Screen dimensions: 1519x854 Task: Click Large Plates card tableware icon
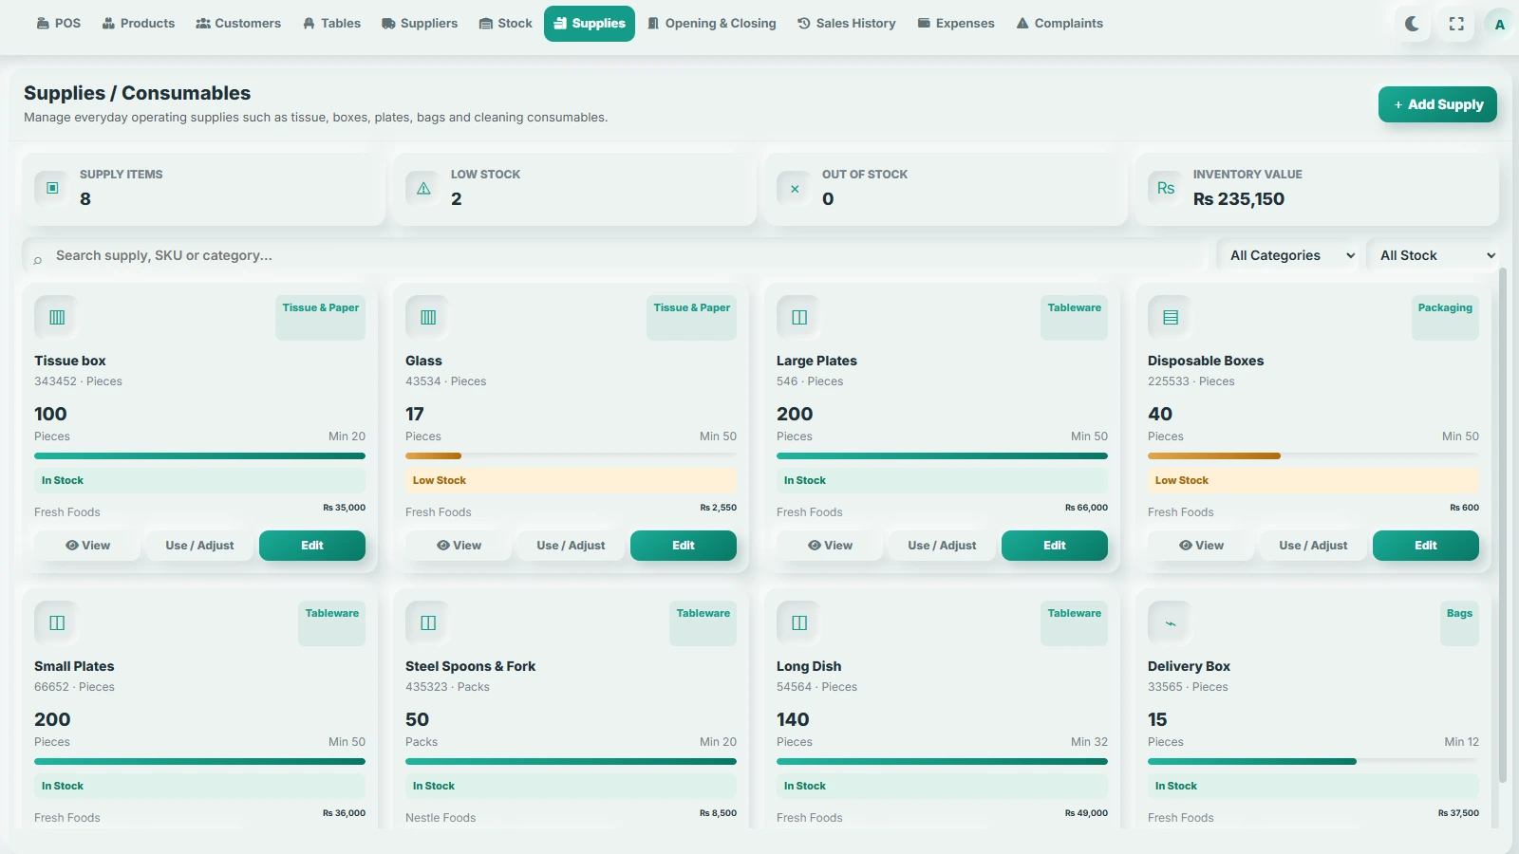(x=799, y=317)
